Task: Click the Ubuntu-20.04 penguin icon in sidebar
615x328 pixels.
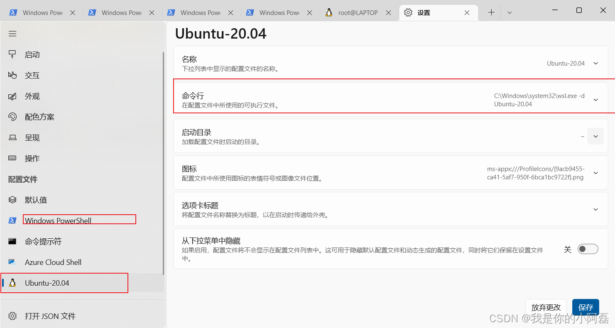Action: click(x=12, y=283)
